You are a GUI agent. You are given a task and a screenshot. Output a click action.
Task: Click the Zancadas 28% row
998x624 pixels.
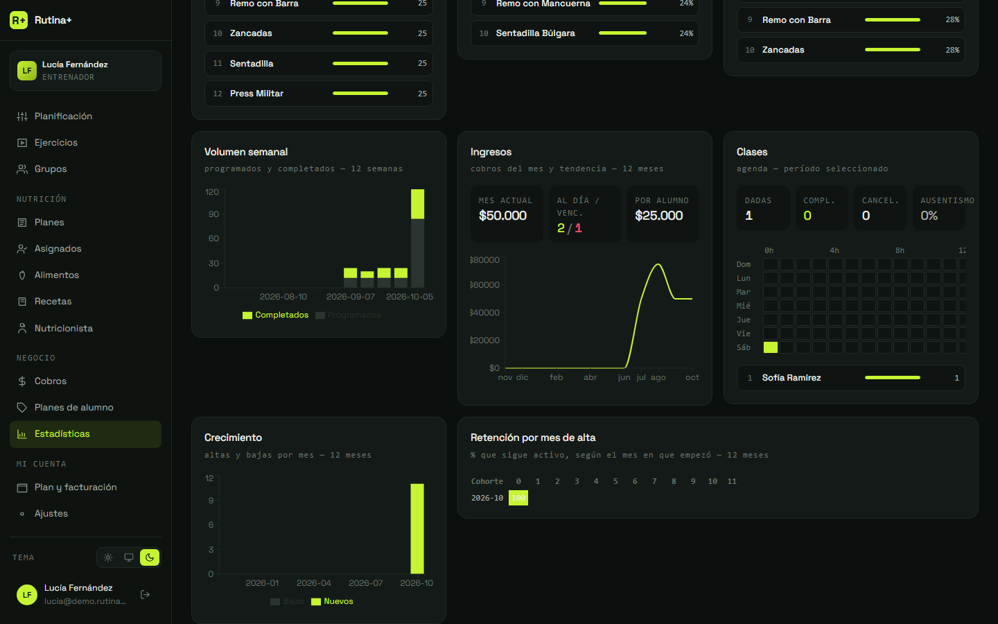click(x=851, y=50)
